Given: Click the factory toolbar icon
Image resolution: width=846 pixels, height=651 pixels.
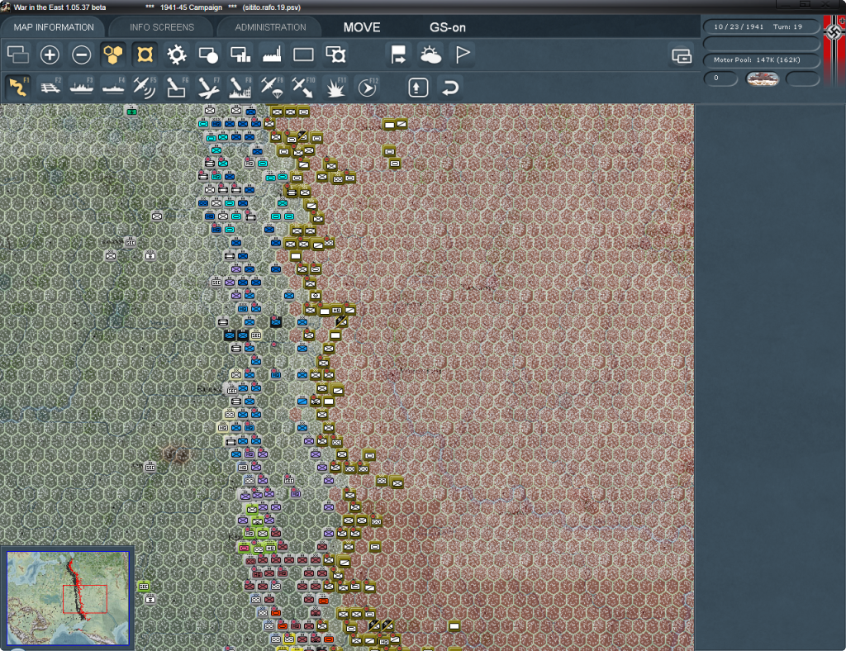Looking at the screenshot, I should pyautogui.click(x=272, y=55).
